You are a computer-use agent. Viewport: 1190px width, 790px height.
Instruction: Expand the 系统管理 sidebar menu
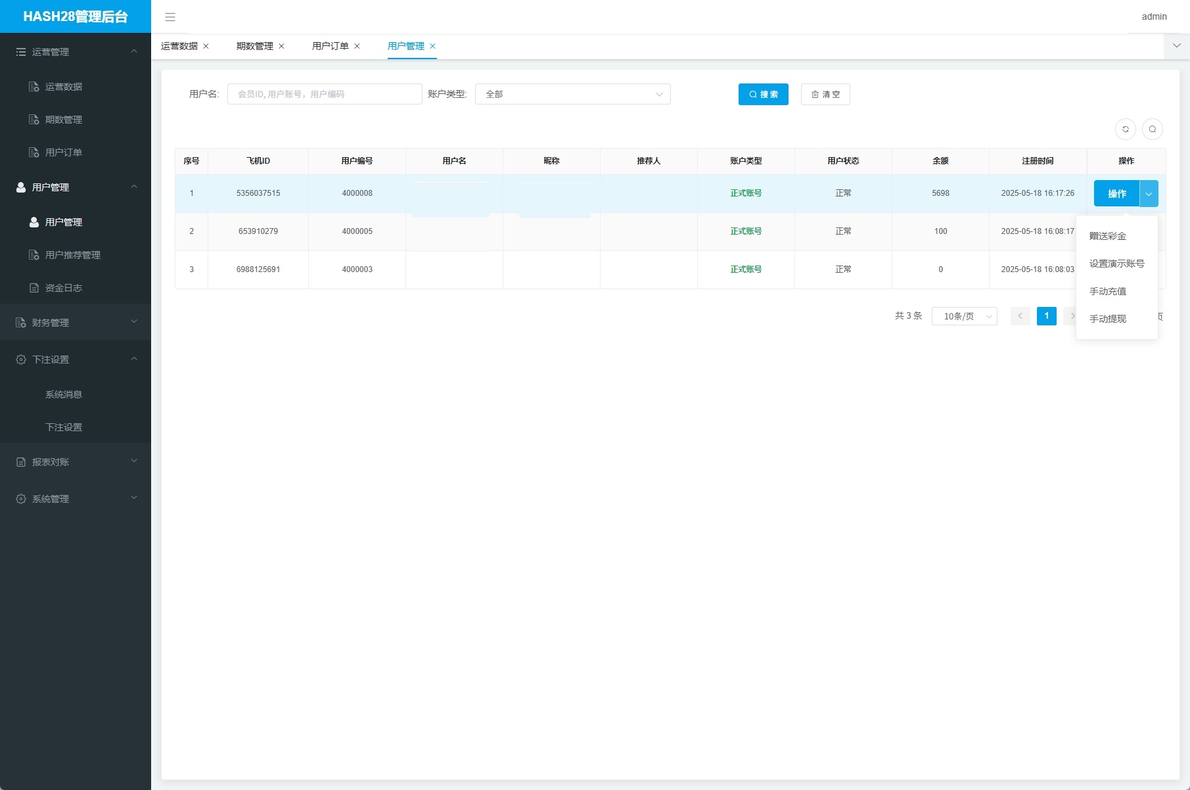point(75,499)
